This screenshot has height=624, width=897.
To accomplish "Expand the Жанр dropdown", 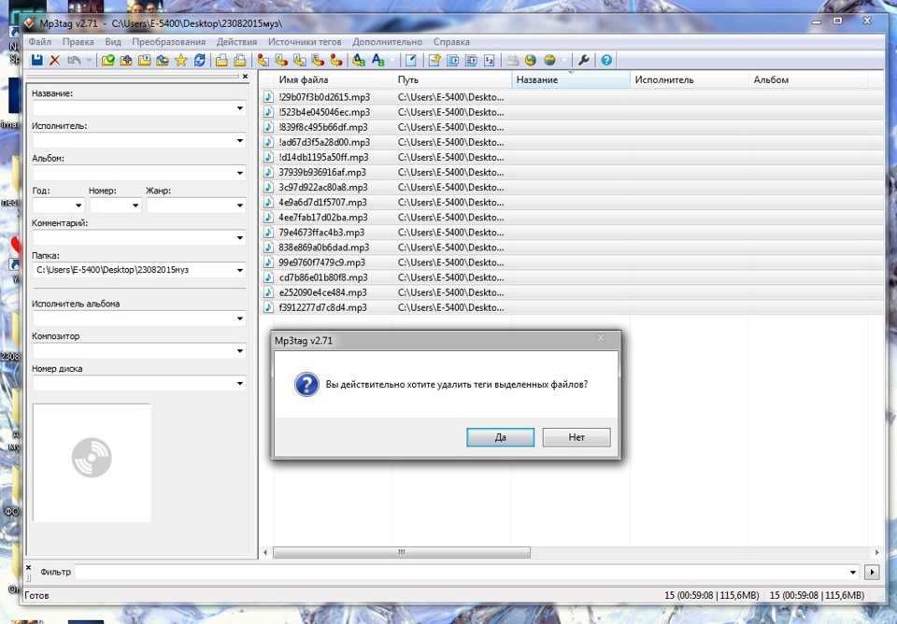I will (x=240, y=206).
